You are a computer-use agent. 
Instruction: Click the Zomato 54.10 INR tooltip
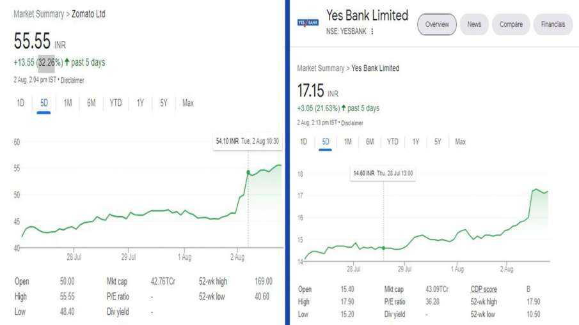click(x=248, y=142)
